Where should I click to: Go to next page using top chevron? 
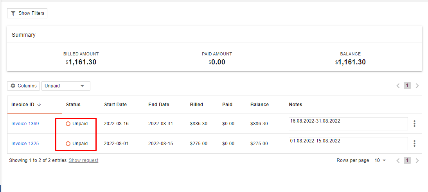(417, 86)
